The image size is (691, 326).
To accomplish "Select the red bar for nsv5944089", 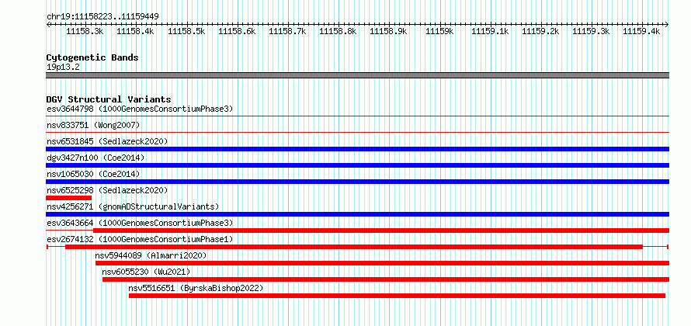I will point(383,263).
